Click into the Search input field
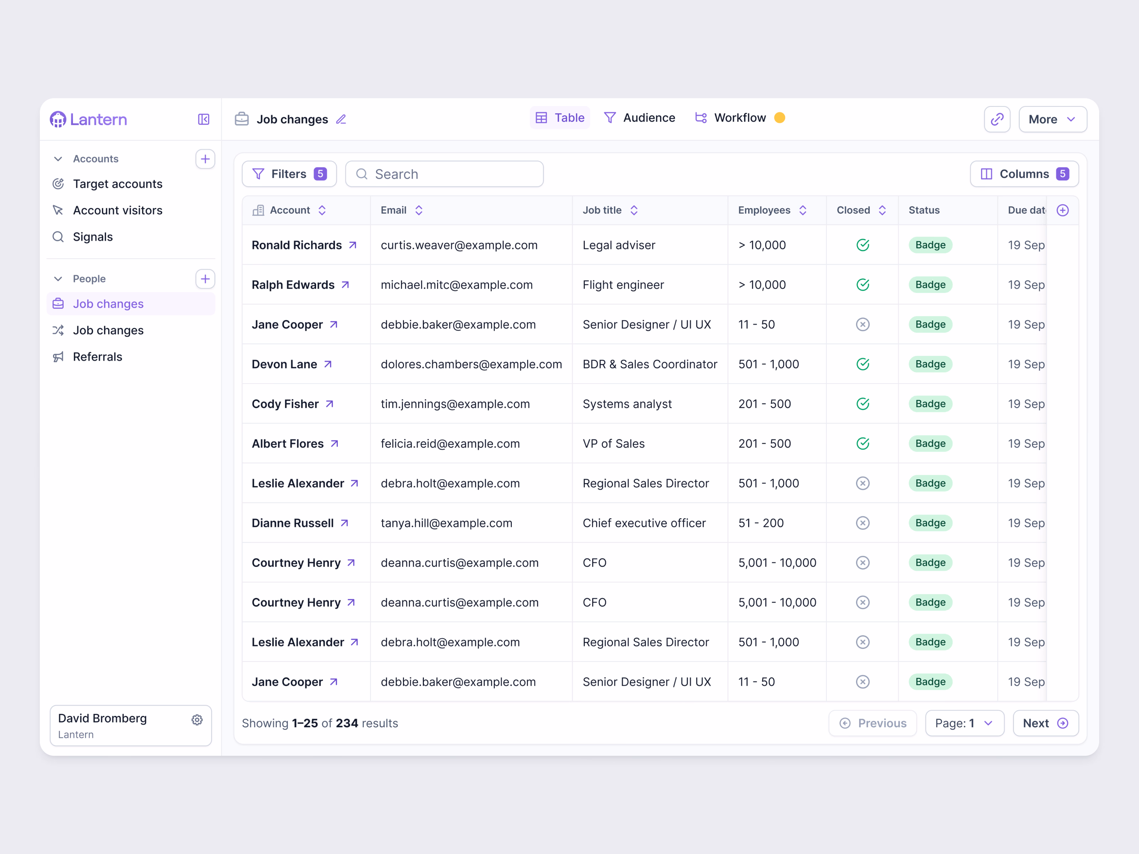 click(x=444, y=174)
